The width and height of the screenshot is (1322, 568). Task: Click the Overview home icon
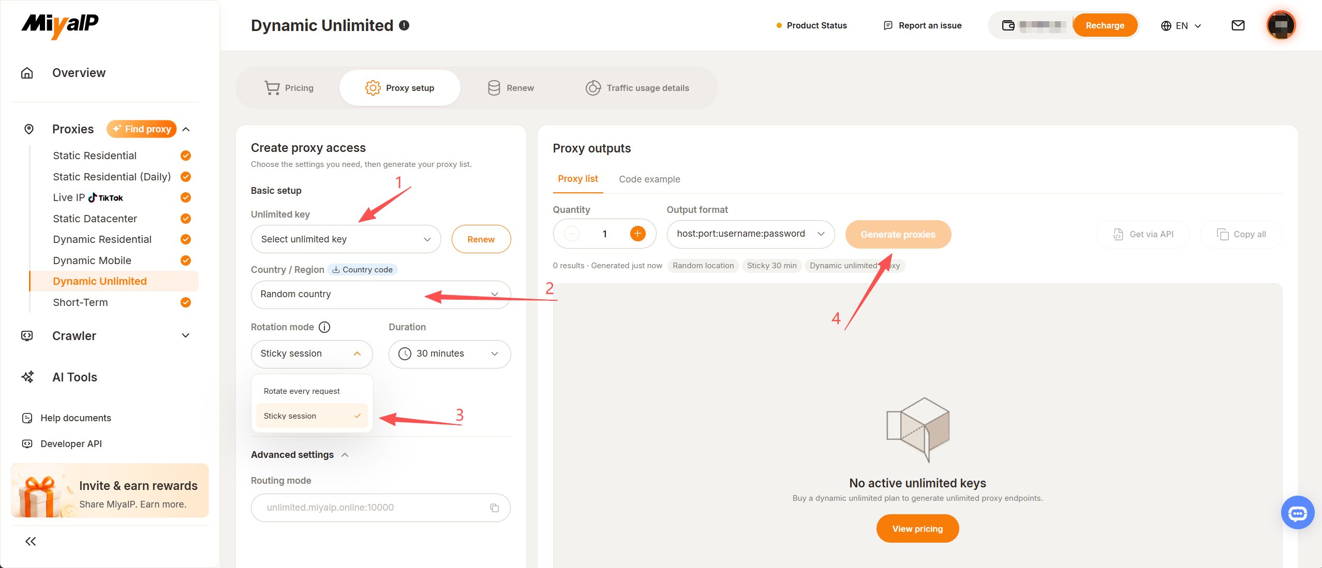pos(27,73)
